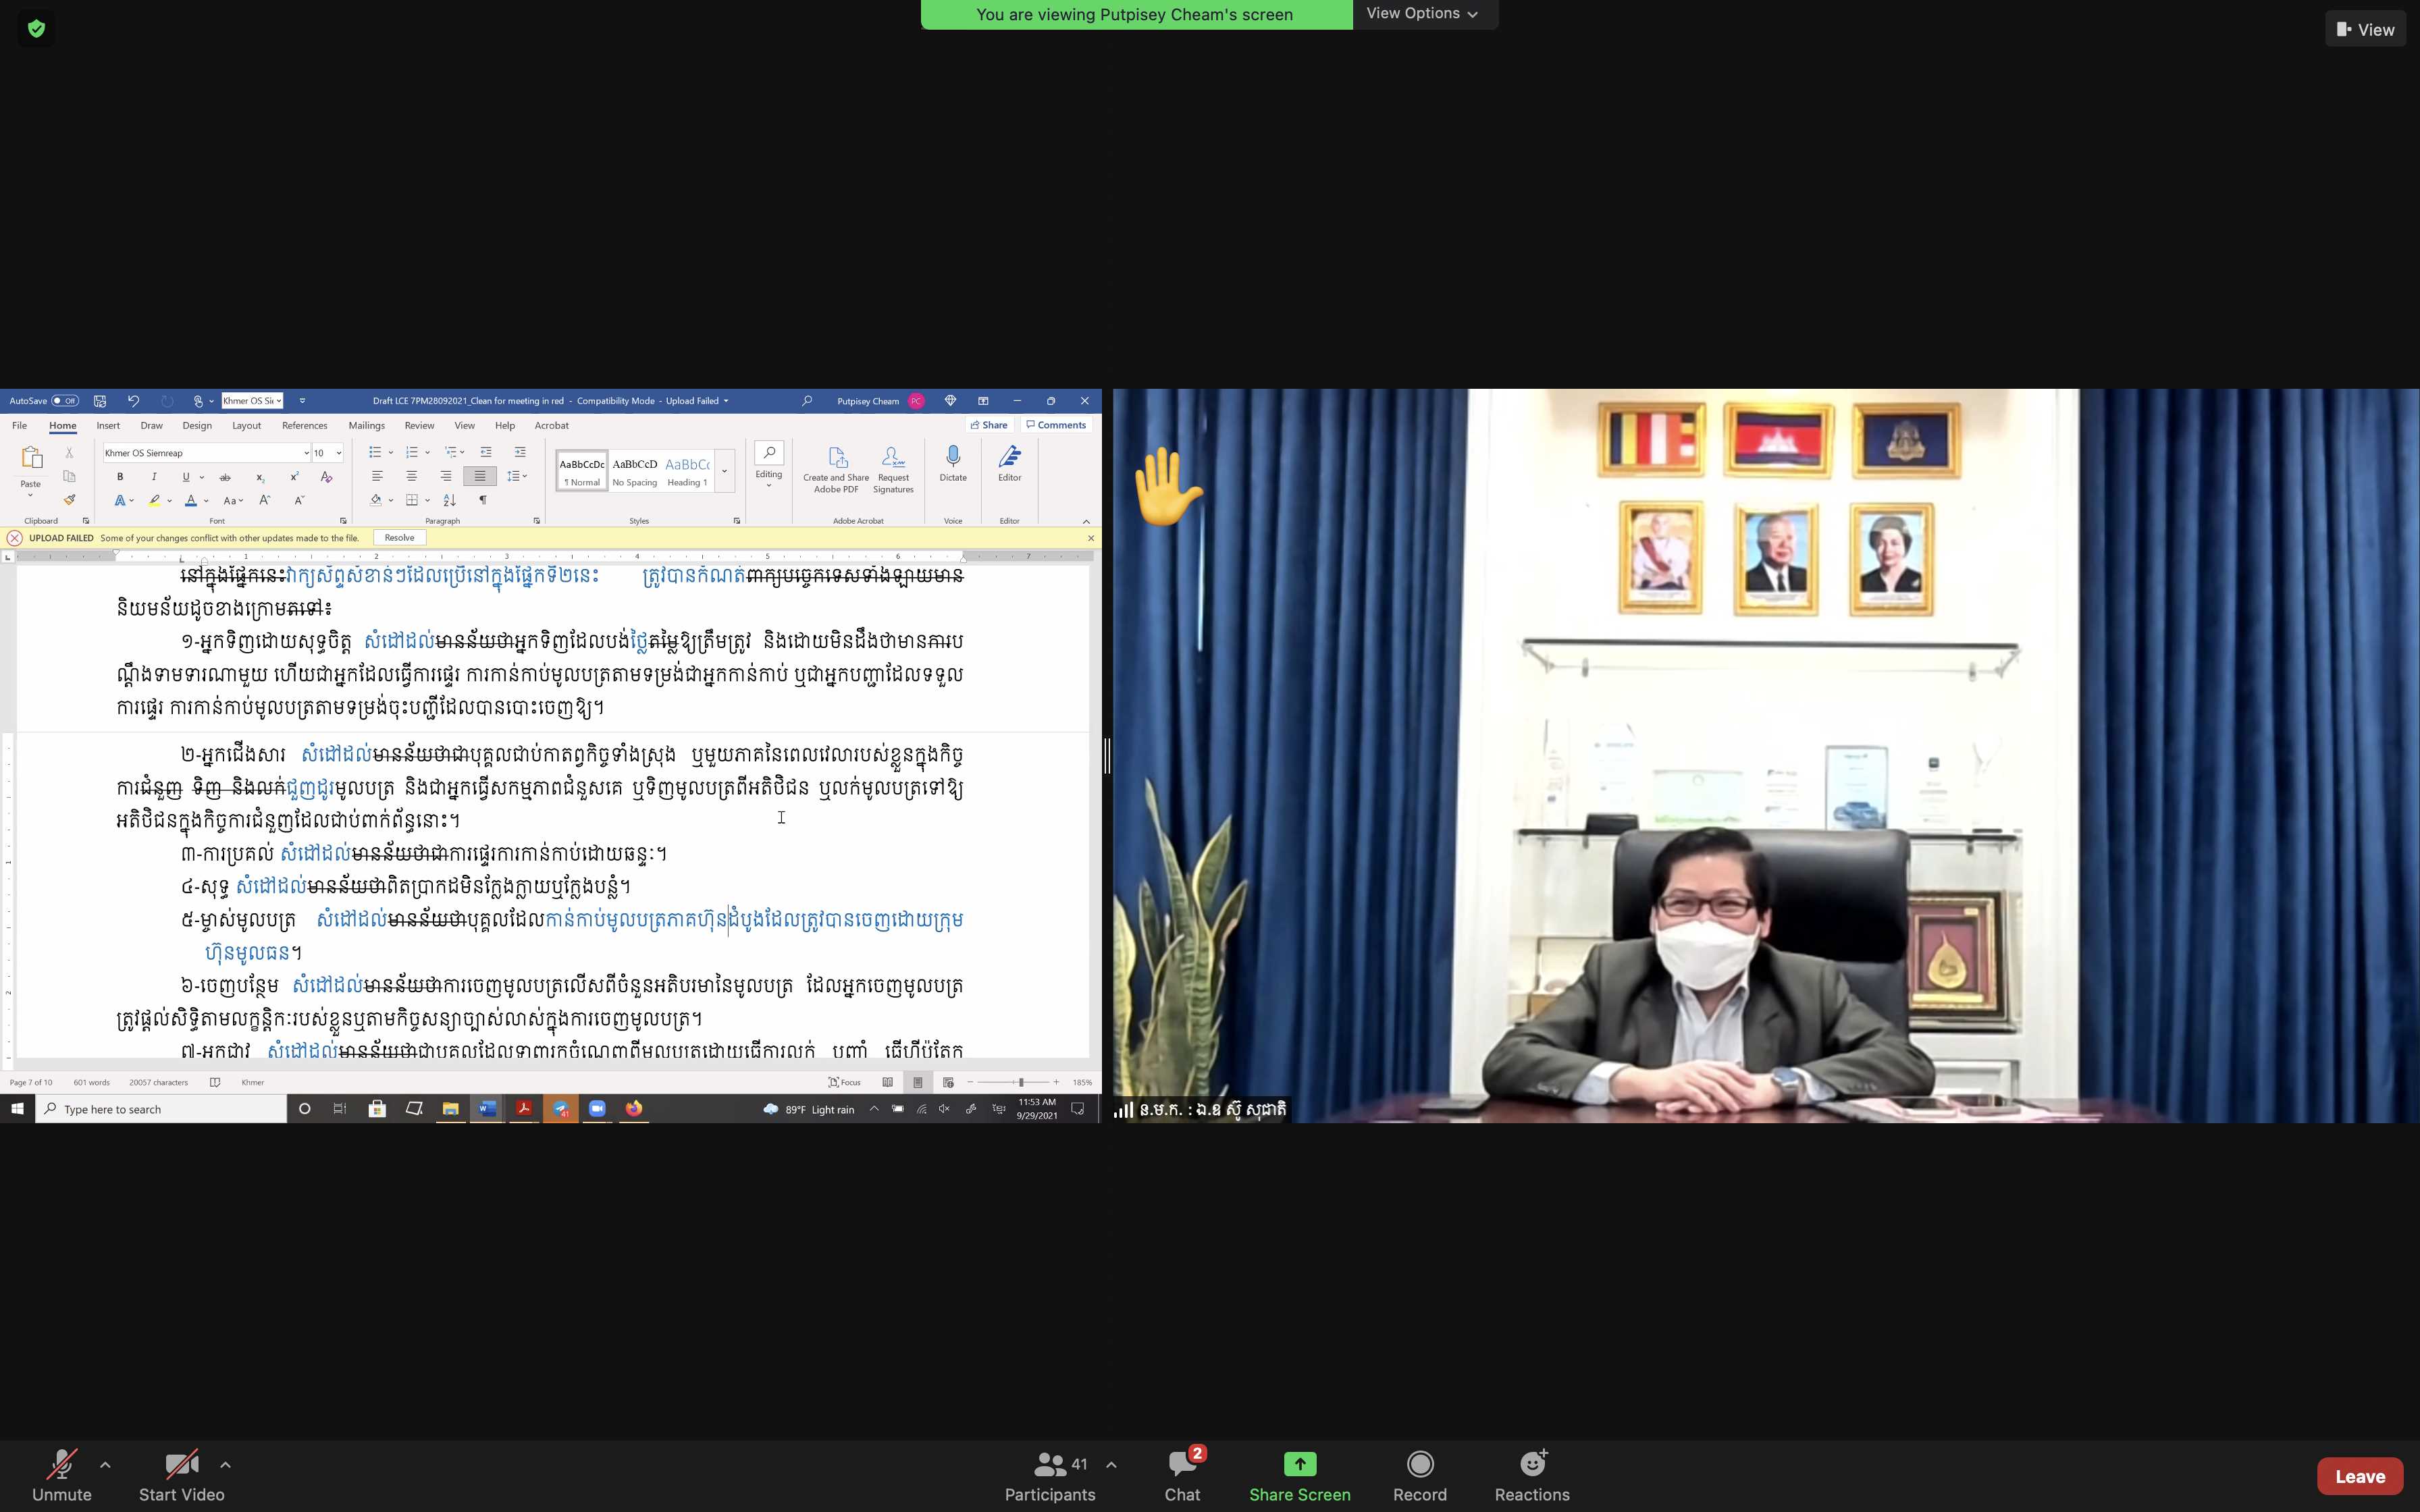
Task: Switch to the References tab
Action: click(x=304, y=425)
